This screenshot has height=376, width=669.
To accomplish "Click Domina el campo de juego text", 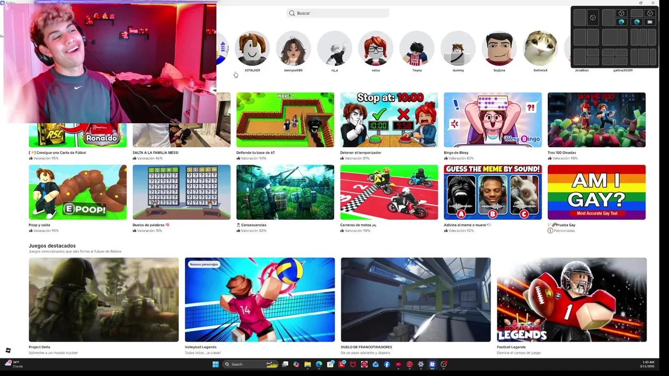I will (518, 352).
